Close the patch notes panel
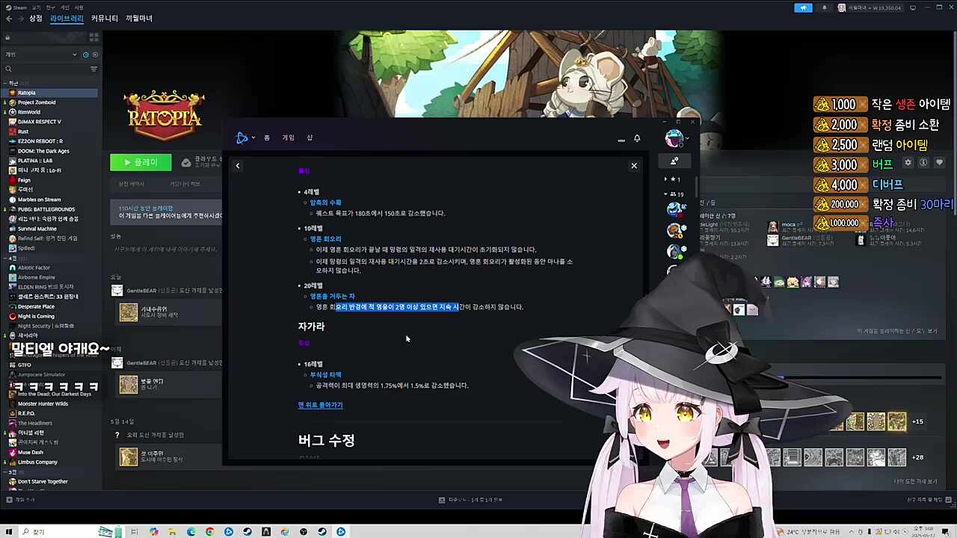 pyautogui.click(x=634, y=166)
